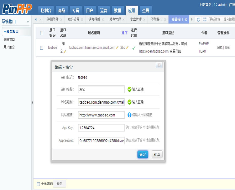Switch to the 缓存管理 page tab
This screenshot has height=190, width=235.
115,19
